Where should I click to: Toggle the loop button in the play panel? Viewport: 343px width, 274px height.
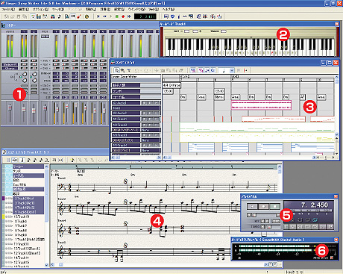point(315,220)
